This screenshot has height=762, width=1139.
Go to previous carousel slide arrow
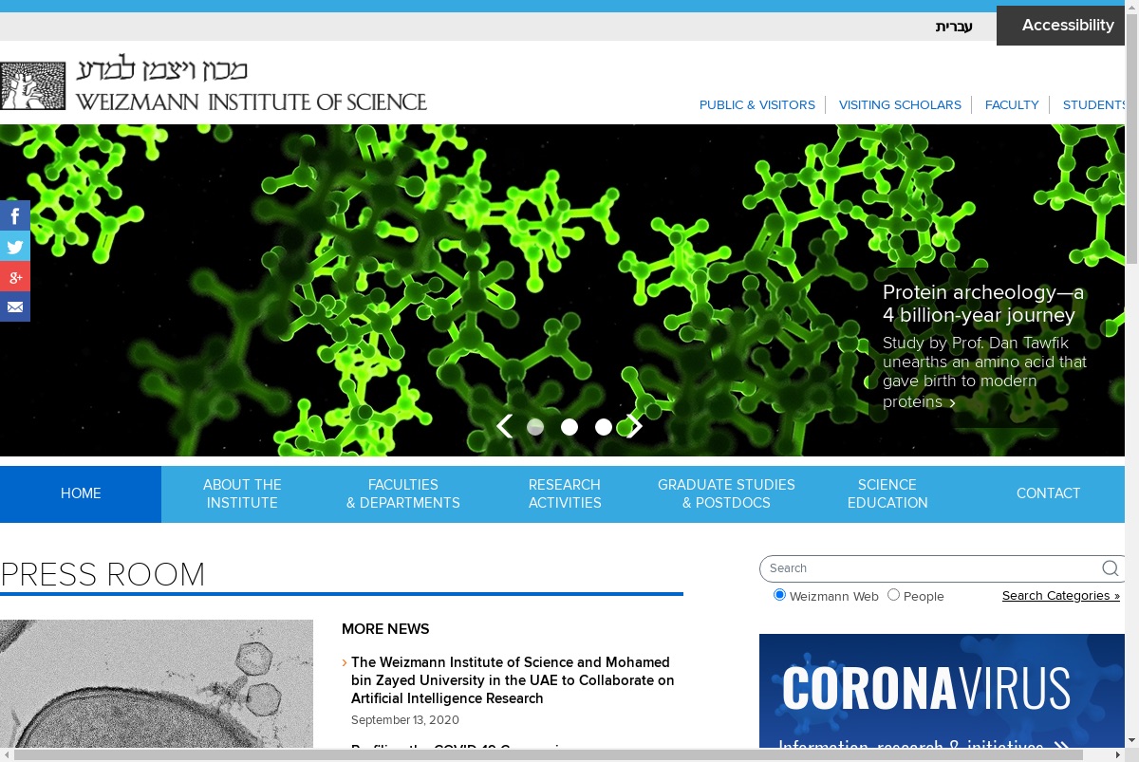point(504,427)
